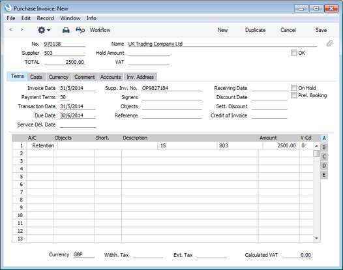
Task: Open the Workflow option in toolbar
Action: point(100,30)
